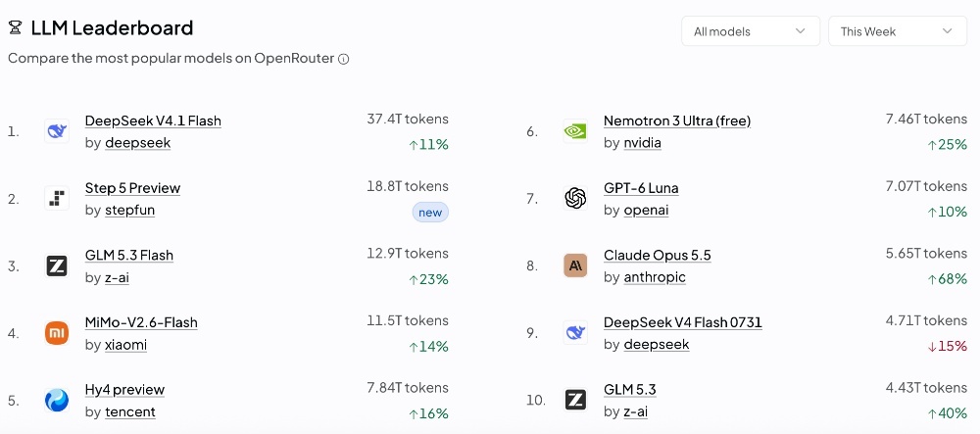Click the 5.65T tokens value
Image resolution: width=980 pixels, height=434 pixels.
pyautogui.click(x=926, y=254)
